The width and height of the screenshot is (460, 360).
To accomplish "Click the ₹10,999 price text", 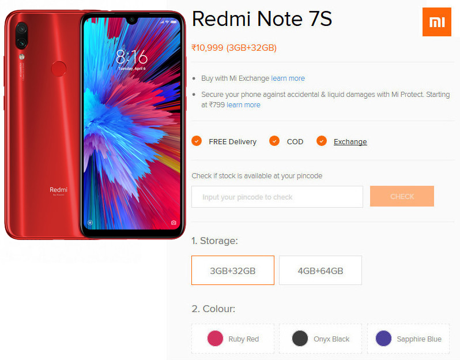I will pos(208,47).
